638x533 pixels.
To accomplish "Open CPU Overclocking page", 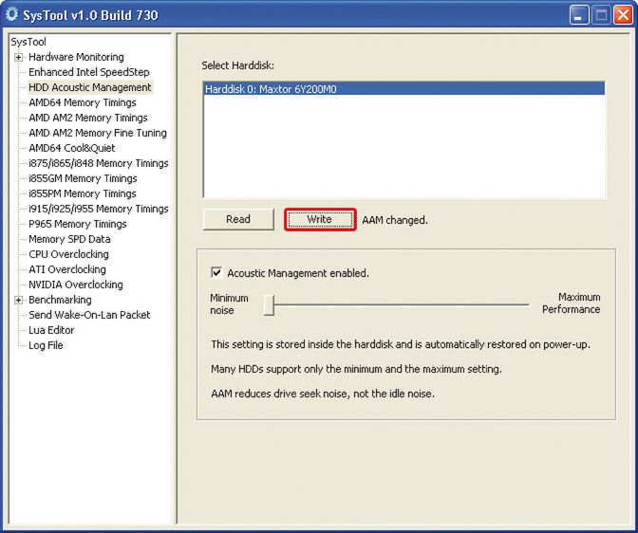I will pos(68,254).
